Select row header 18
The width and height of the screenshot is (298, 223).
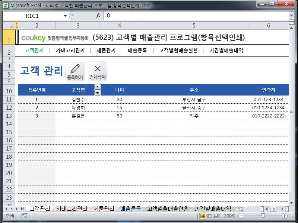(x=9, y=157)
